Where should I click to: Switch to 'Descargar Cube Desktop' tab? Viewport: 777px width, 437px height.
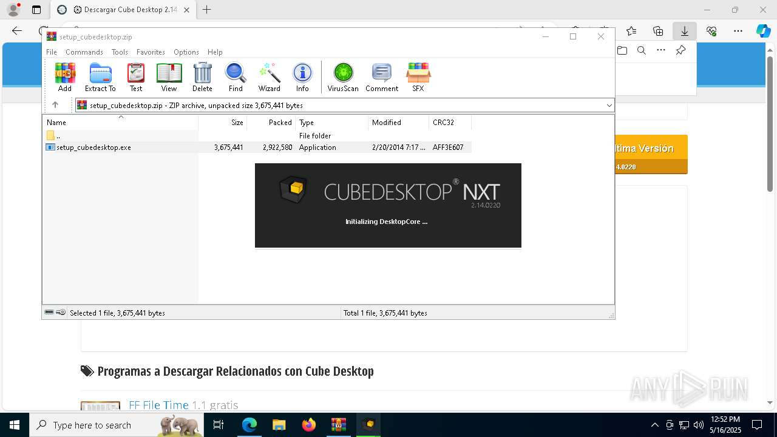122,10
